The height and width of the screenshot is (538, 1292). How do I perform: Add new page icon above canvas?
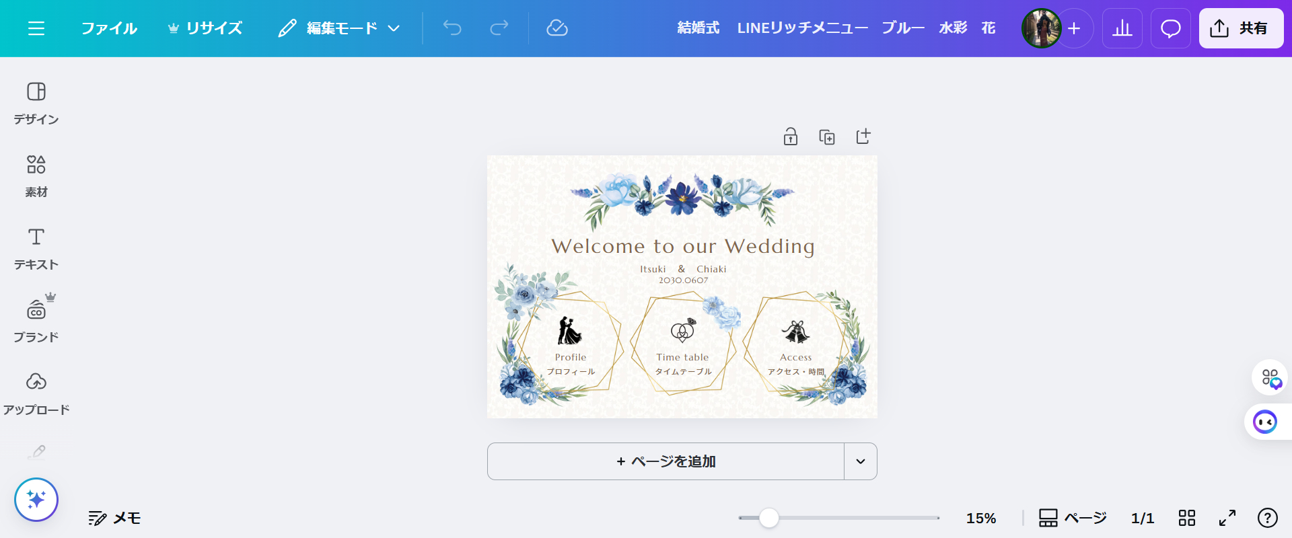coord(863,137)
